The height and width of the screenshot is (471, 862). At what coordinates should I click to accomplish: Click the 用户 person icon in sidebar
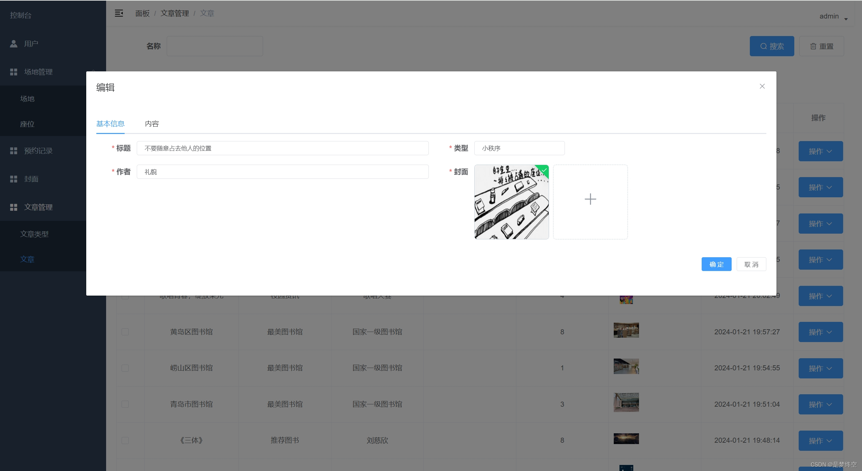click(13, 44)
